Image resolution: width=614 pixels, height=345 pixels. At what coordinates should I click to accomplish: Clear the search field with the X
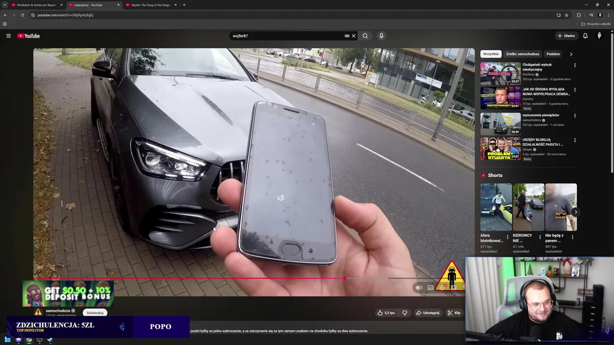point(354,36)
